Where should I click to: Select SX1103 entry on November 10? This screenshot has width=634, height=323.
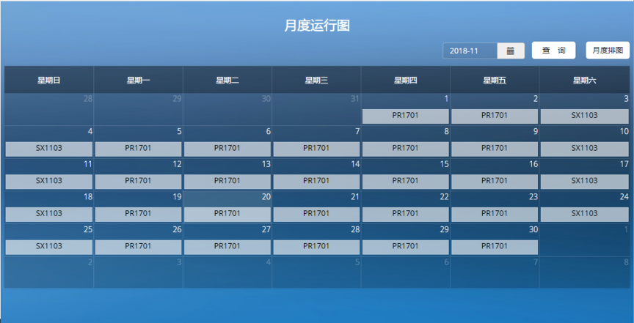[585, 149]
